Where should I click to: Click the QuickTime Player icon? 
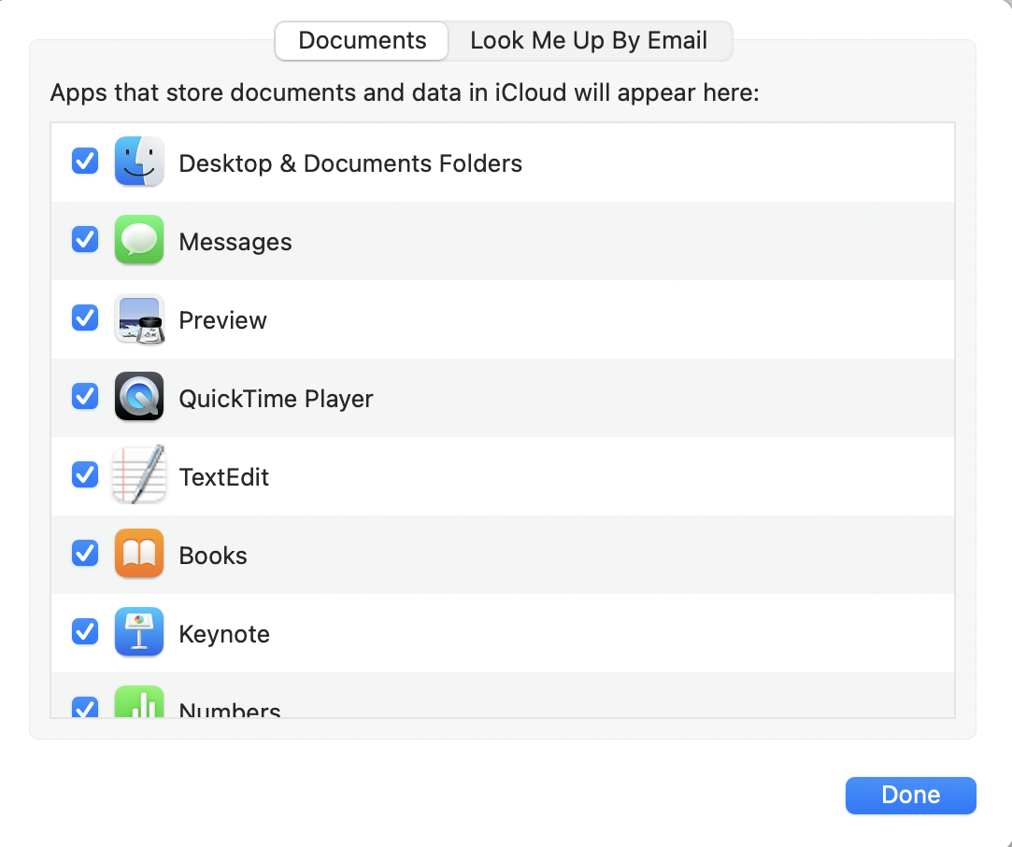pyautogui.click(x=139, y=398)
